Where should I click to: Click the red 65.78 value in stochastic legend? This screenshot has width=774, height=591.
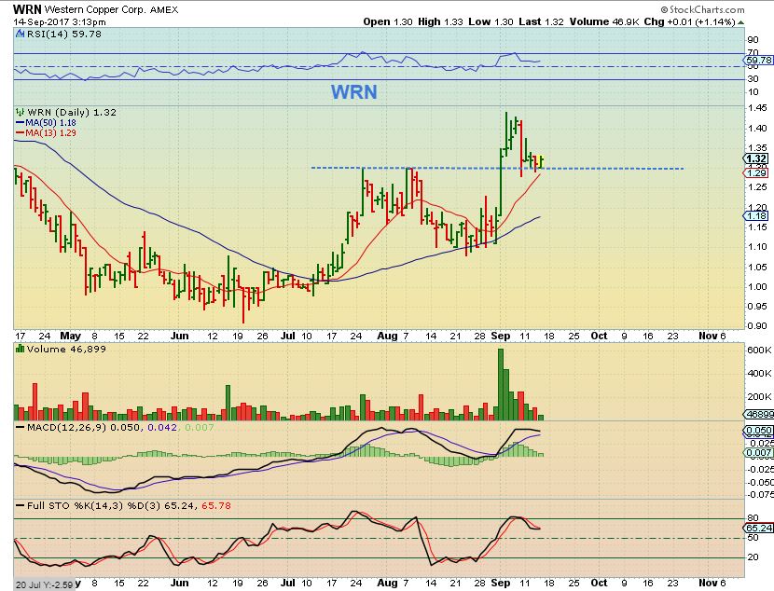click(x=216, y=505)
